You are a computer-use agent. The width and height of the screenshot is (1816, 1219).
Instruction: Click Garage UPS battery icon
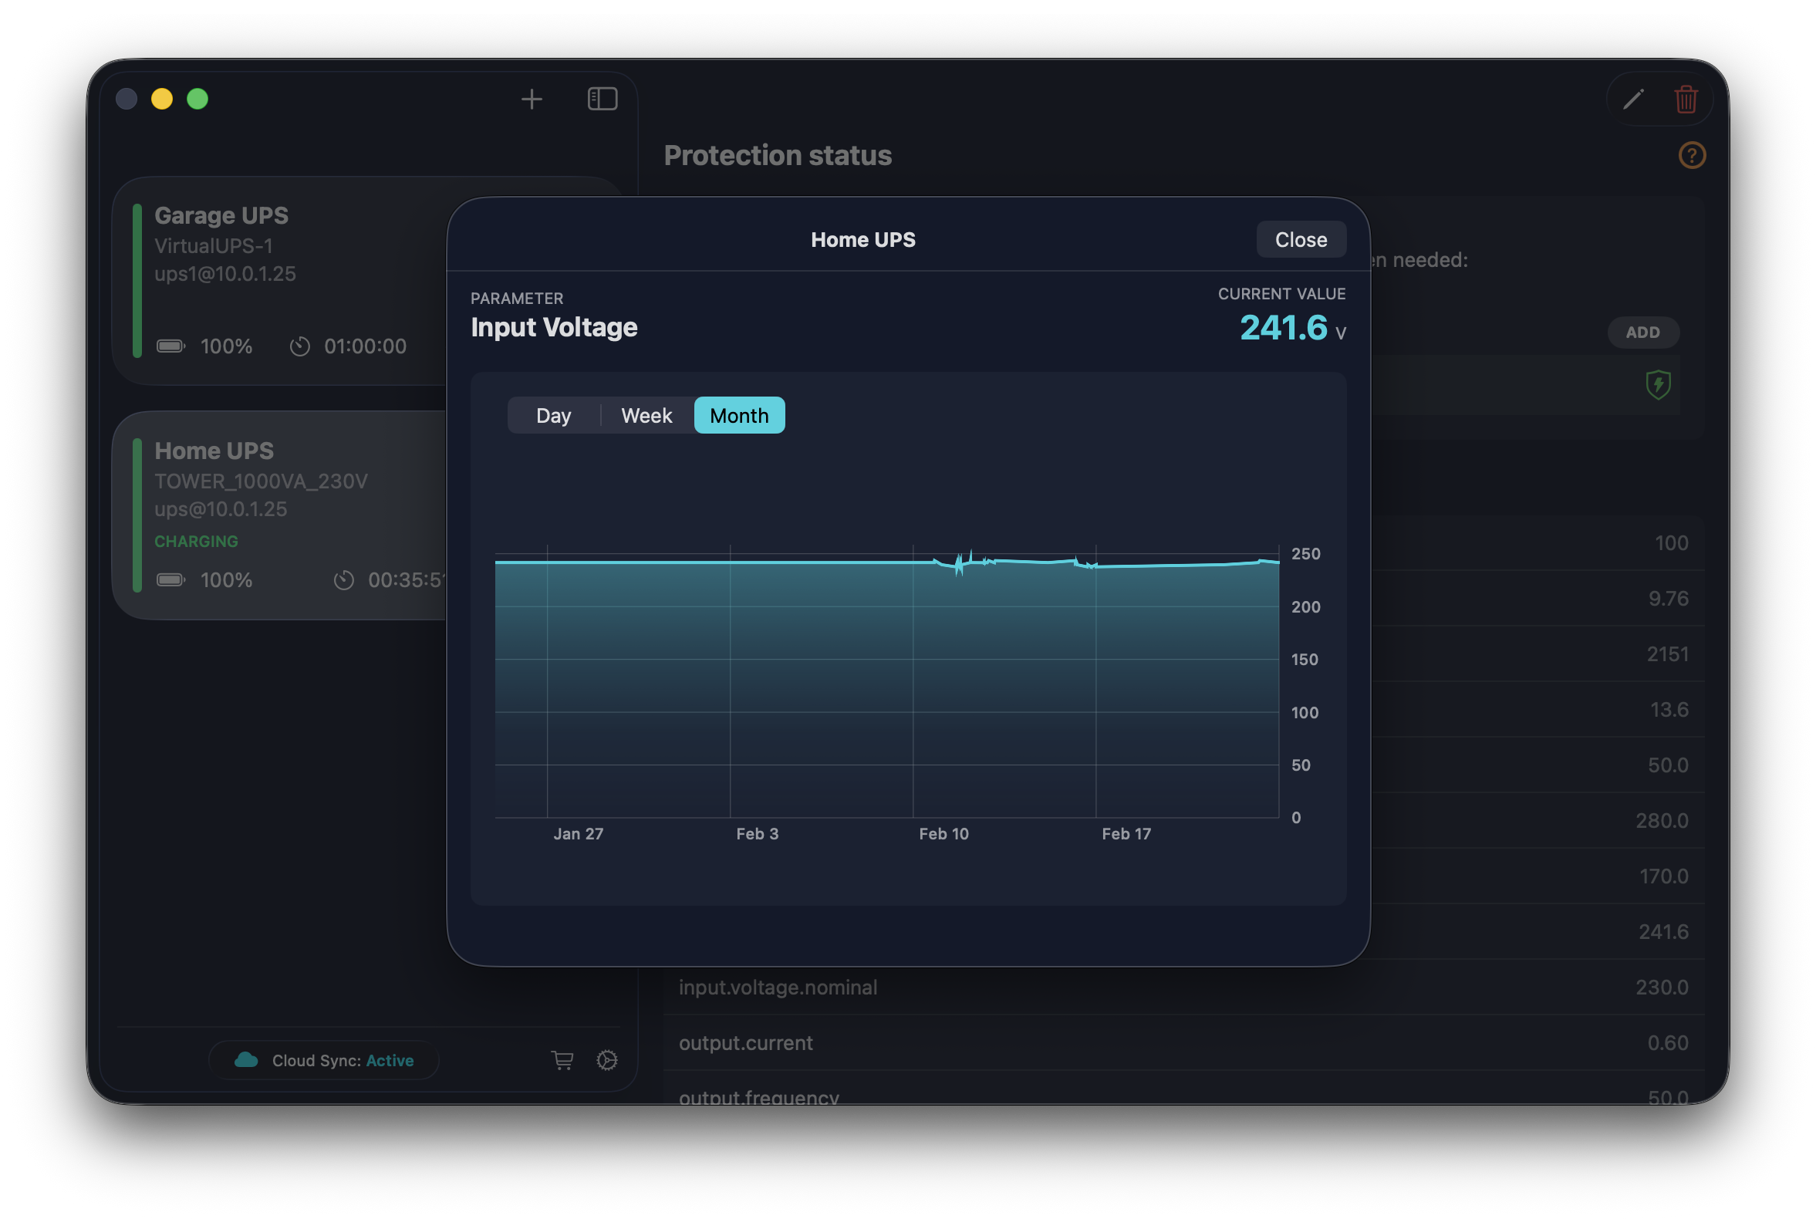[x=170, y=346]
